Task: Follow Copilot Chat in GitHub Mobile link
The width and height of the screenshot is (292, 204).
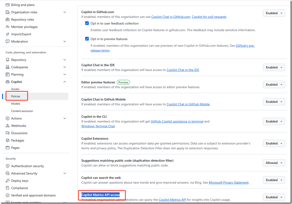Action: [x=188, y=104]
